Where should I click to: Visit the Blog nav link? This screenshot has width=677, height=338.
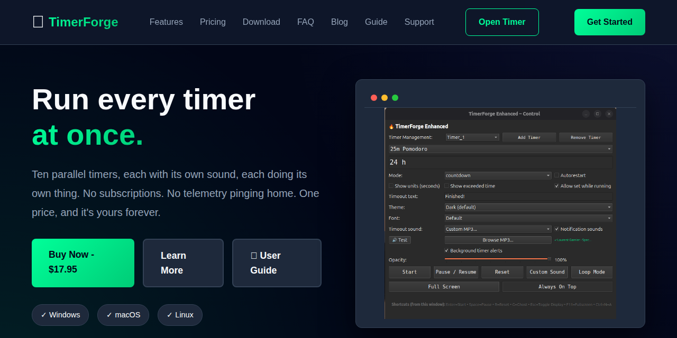[340, 22]
